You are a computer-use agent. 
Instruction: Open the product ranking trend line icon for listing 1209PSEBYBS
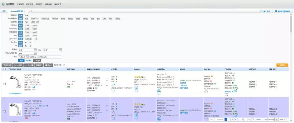click(113, 85)
